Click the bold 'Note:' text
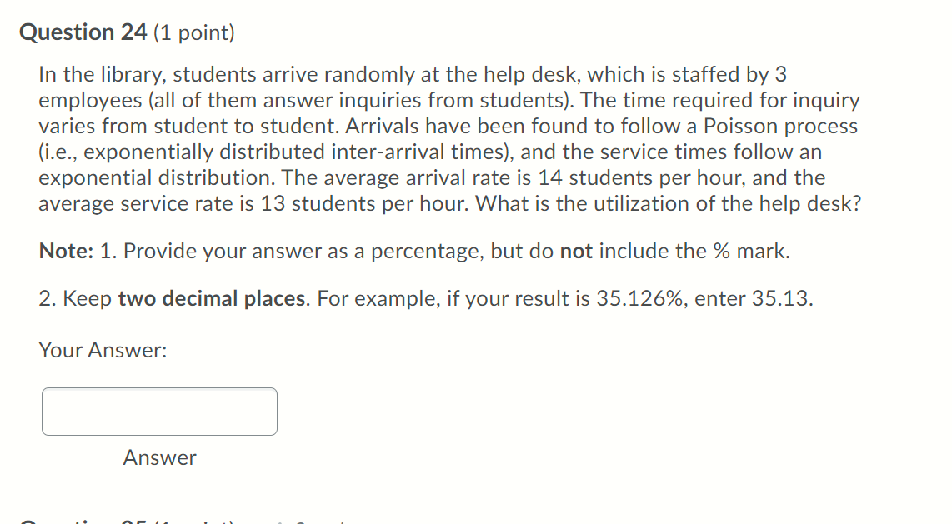952x524 pixels. 62,251
